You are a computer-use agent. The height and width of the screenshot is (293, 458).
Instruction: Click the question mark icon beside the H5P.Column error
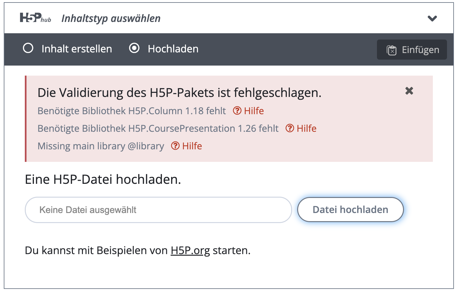237,111
